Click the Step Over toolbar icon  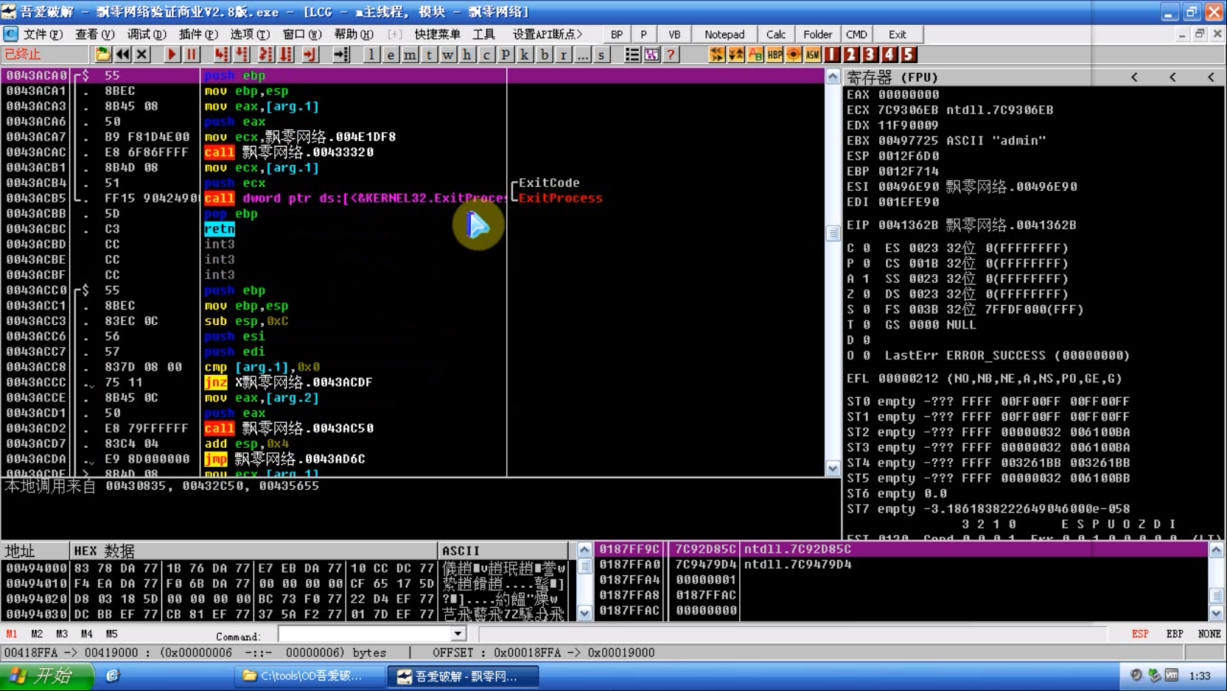tap(242, 55)
